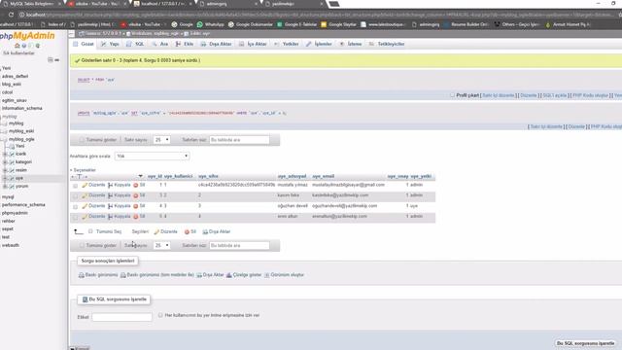Expand the icerik table node
Viewport: 622px width, 350px height.
tap(5, 154)
